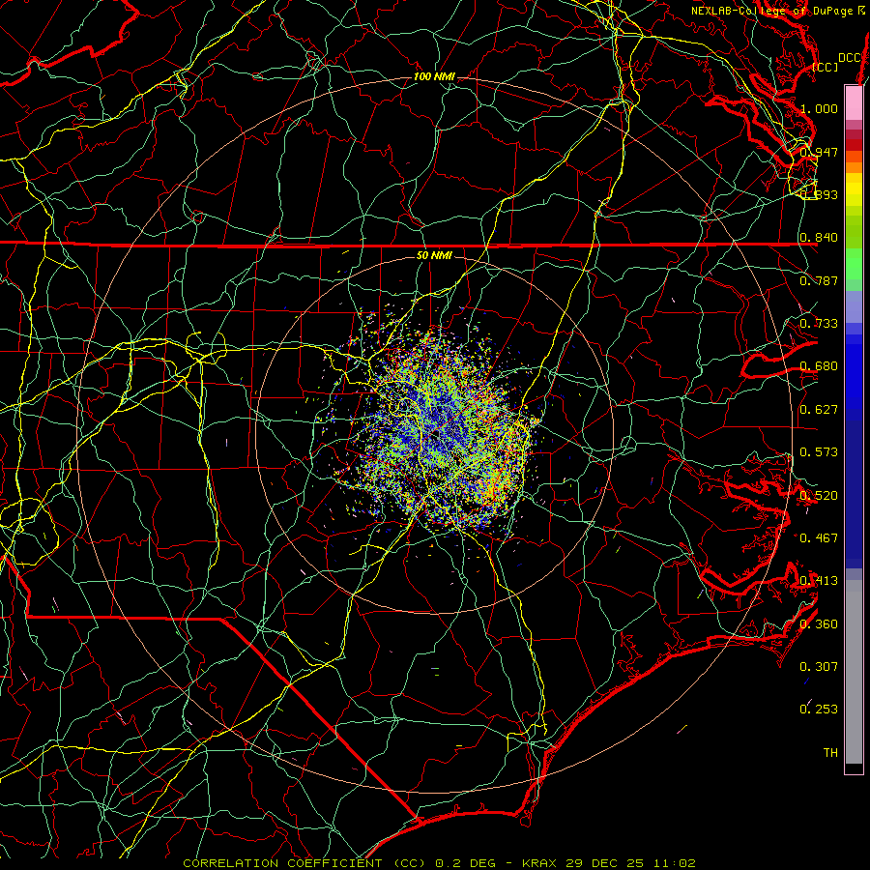This screenshot has width=870, height=870.
Task: Click the [CC] unit label above scale
Action: point(826,67)
